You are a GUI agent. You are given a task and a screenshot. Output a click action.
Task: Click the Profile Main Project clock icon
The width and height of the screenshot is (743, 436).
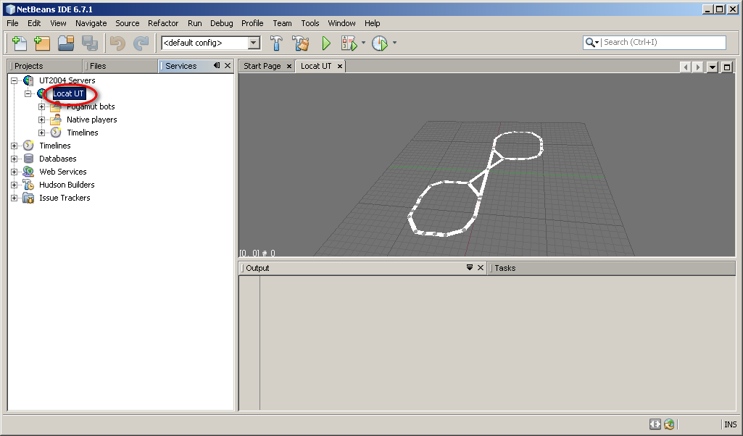tap(380, 43)
